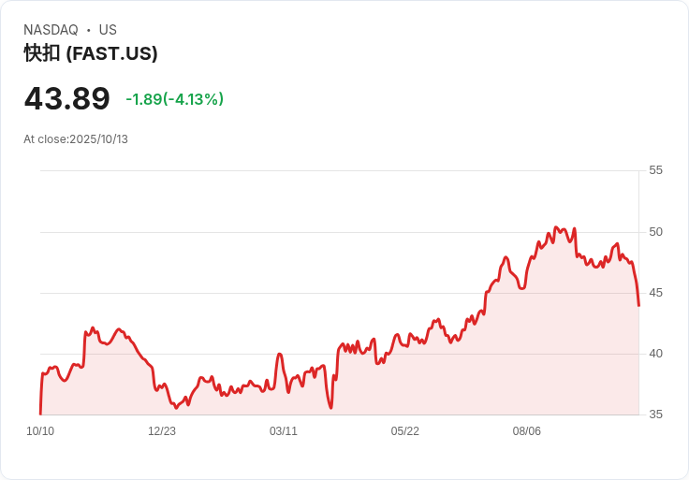The image size is (689, 480).
Task: Click the first data point at chart's left end
Action: point(40,413)
